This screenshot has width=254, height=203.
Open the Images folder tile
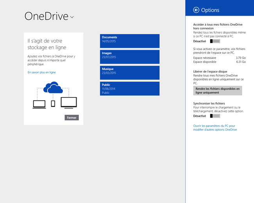(130, 57)
